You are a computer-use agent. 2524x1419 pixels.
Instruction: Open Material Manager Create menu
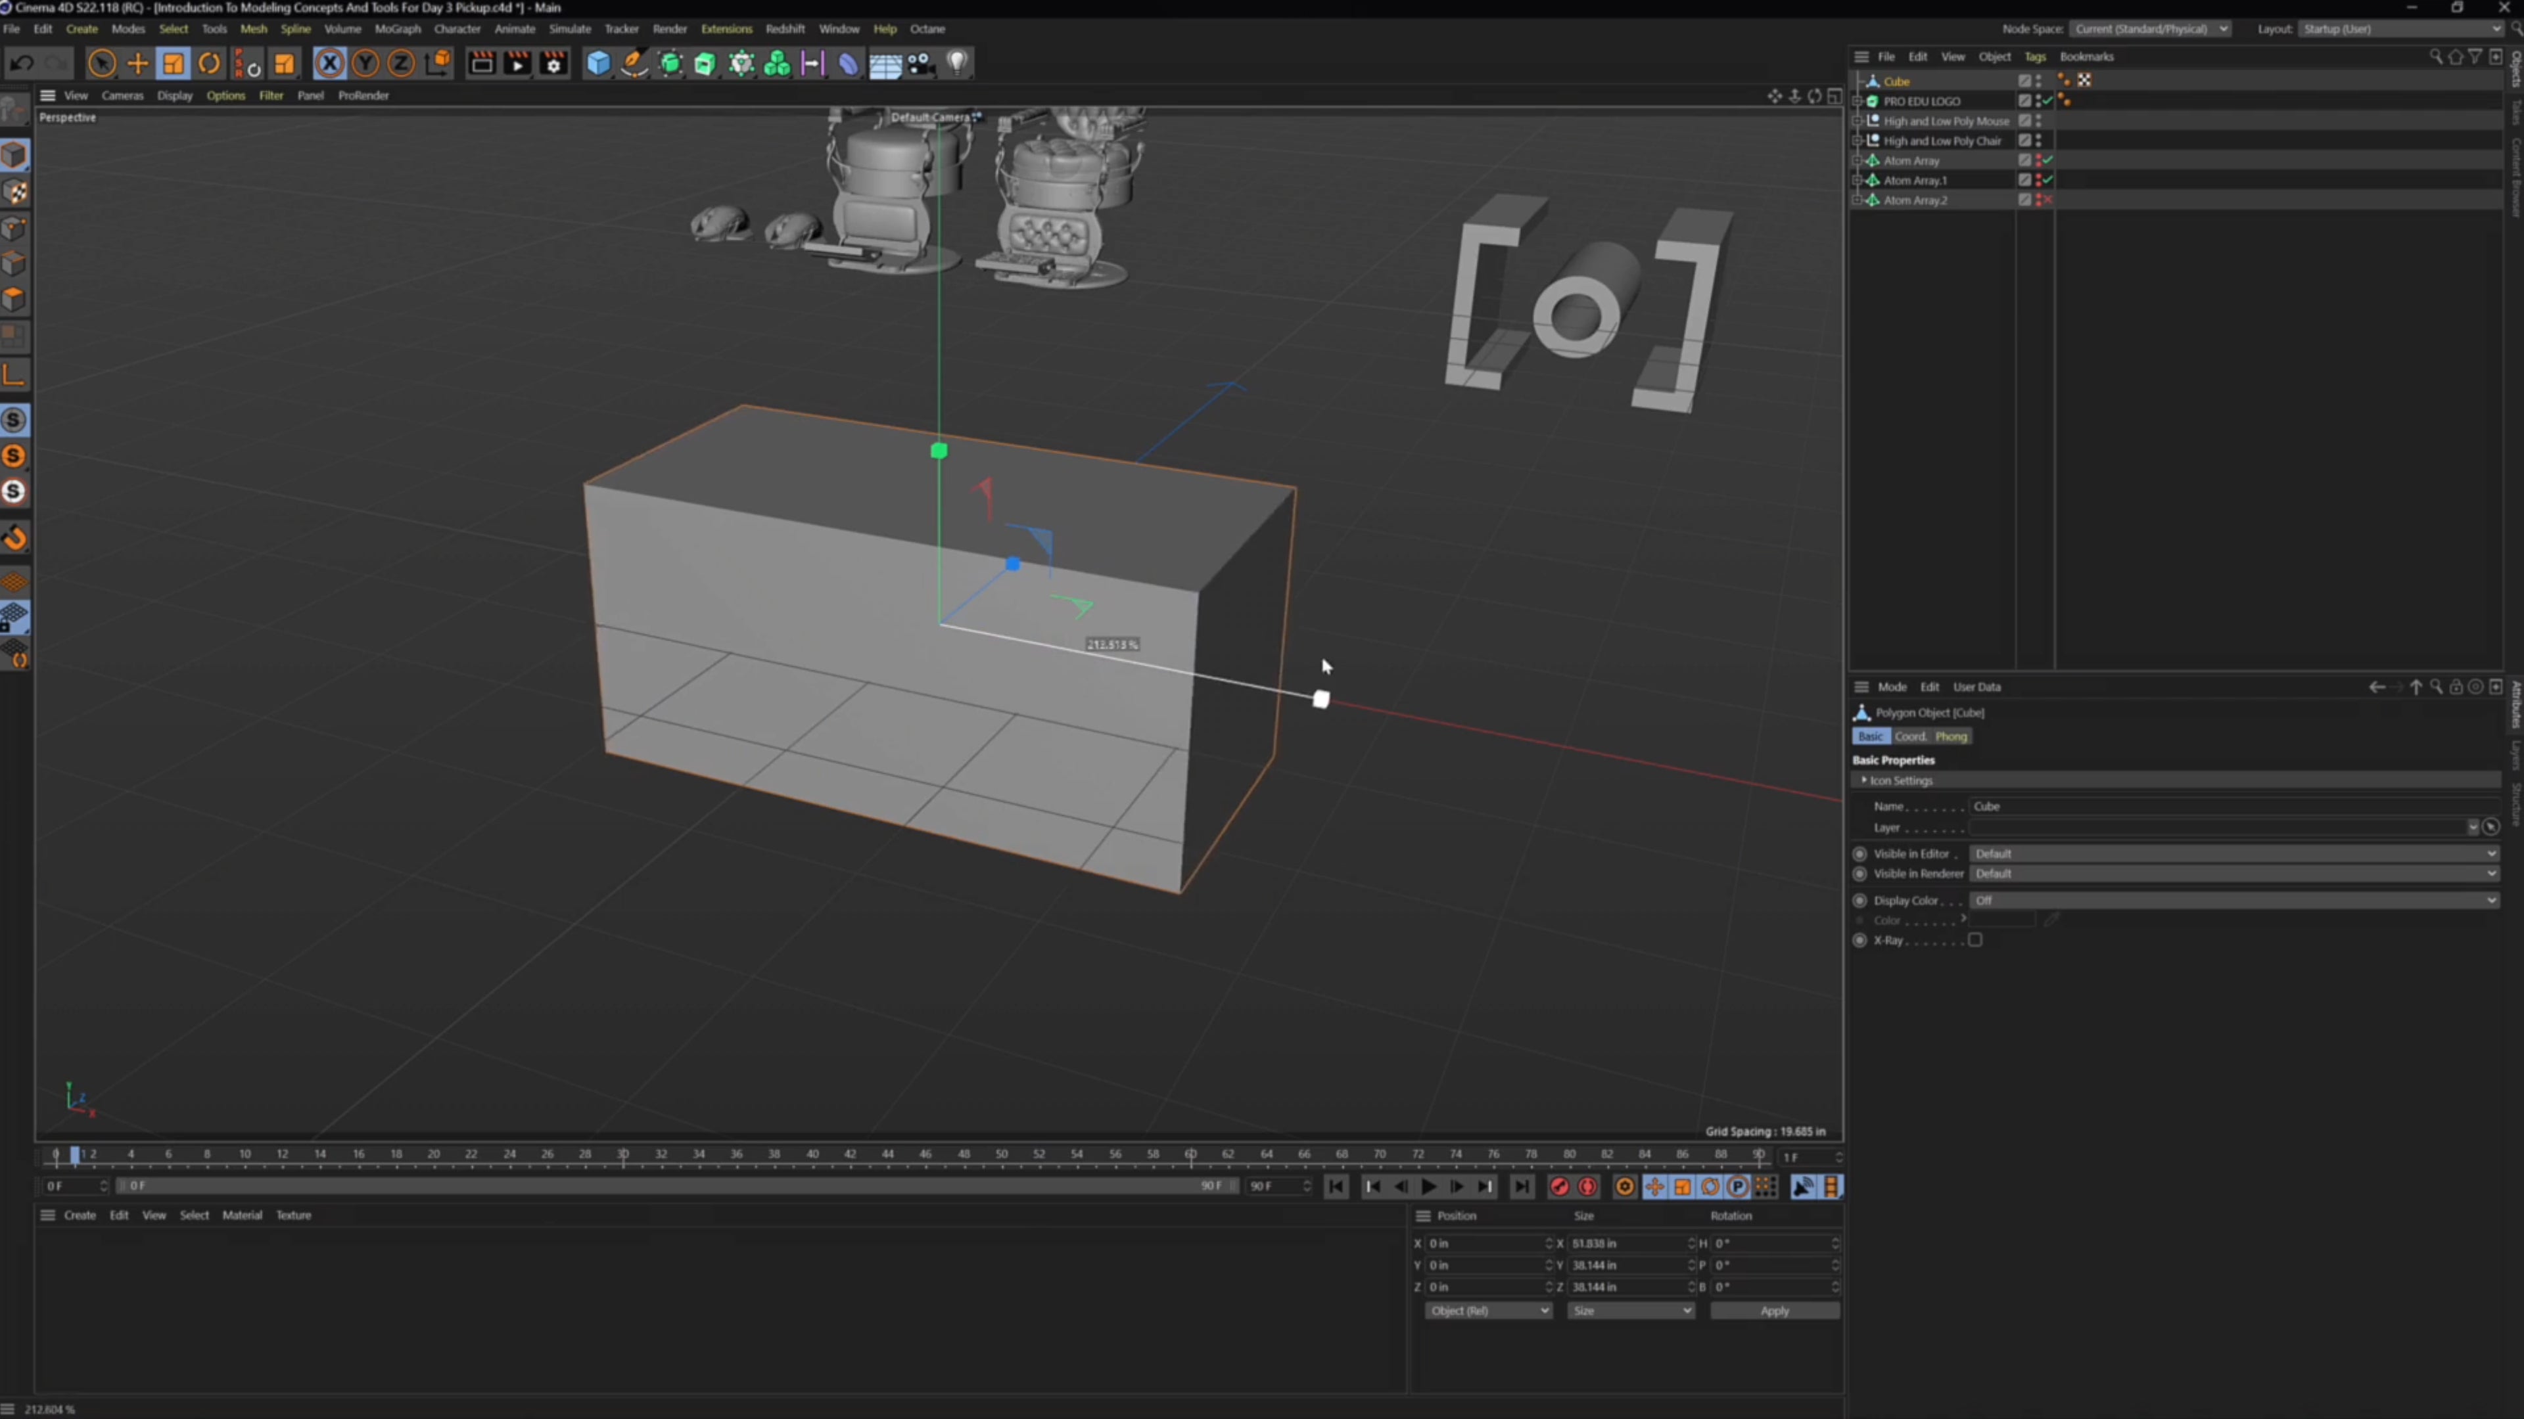[x=80, y=1215]
